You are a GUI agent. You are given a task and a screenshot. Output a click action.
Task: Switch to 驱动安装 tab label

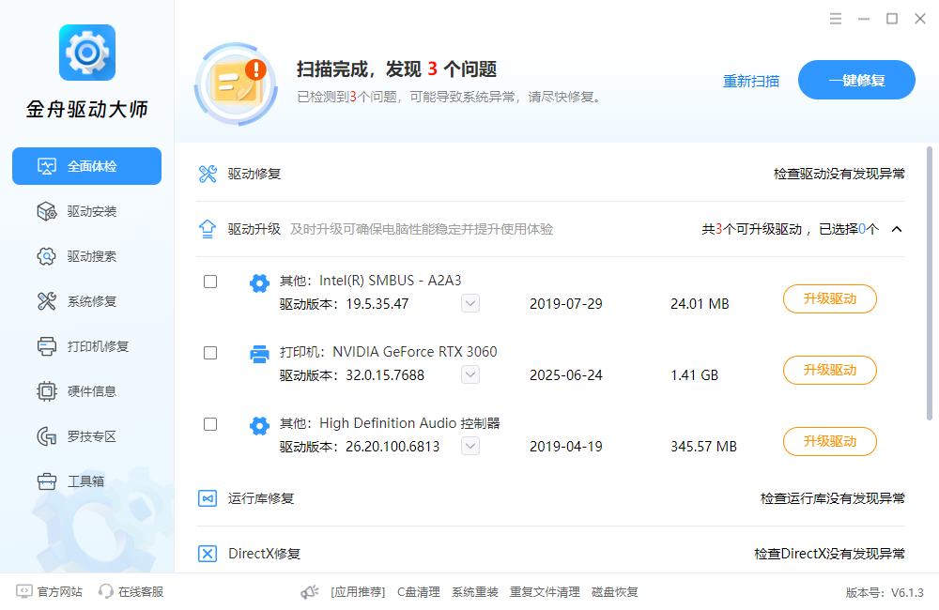(92, 211)
